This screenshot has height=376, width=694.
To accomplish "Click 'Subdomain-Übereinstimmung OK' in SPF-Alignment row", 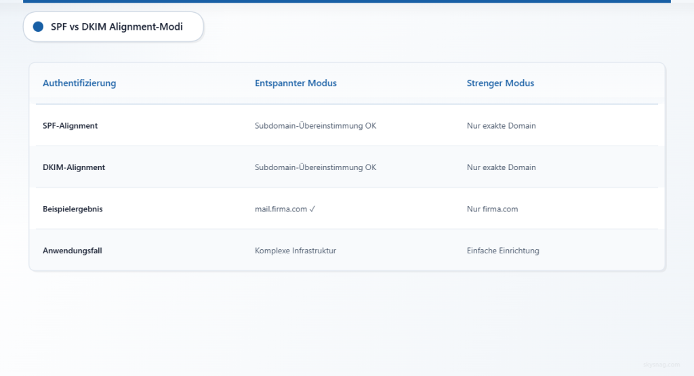I will coord(316,125).
